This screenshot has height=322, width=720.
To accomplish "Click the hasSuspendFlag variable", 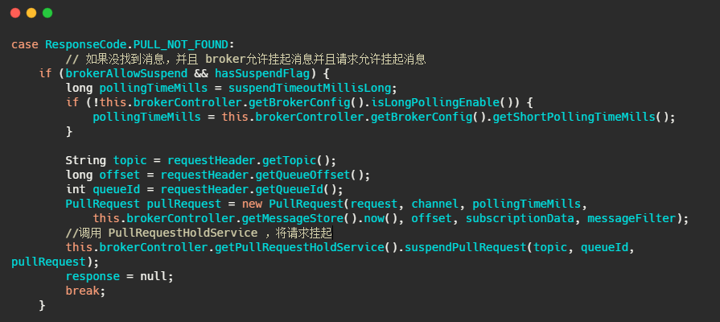I will coord(258,73).
